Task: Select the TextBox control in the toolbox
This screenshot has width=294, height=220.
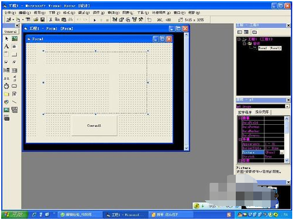Action: click(x=15, y=46)
